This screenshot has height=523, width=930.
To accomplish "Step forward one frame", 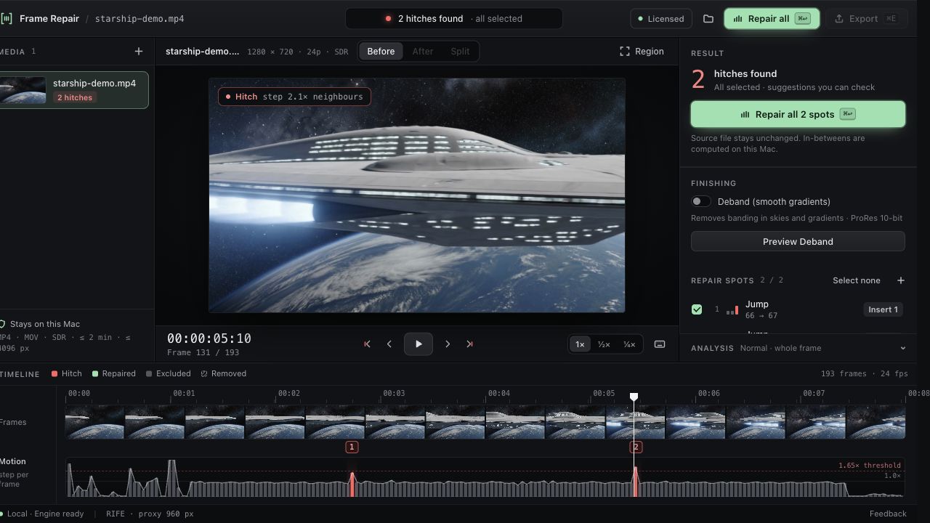I will point(448,344).
